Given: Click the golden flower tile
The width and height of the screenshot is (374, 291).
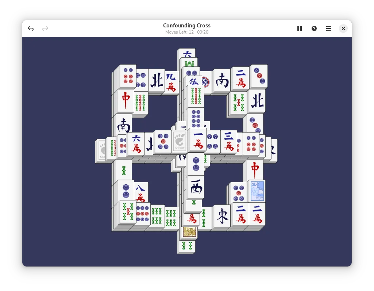Looking at the screenshot, I should pos(190,232).
